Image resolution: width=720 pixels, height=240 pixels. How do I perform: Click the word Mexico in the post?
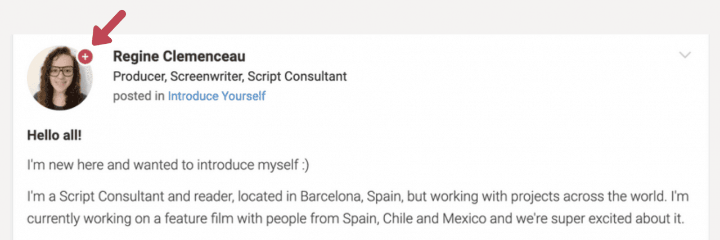(461, 218)
